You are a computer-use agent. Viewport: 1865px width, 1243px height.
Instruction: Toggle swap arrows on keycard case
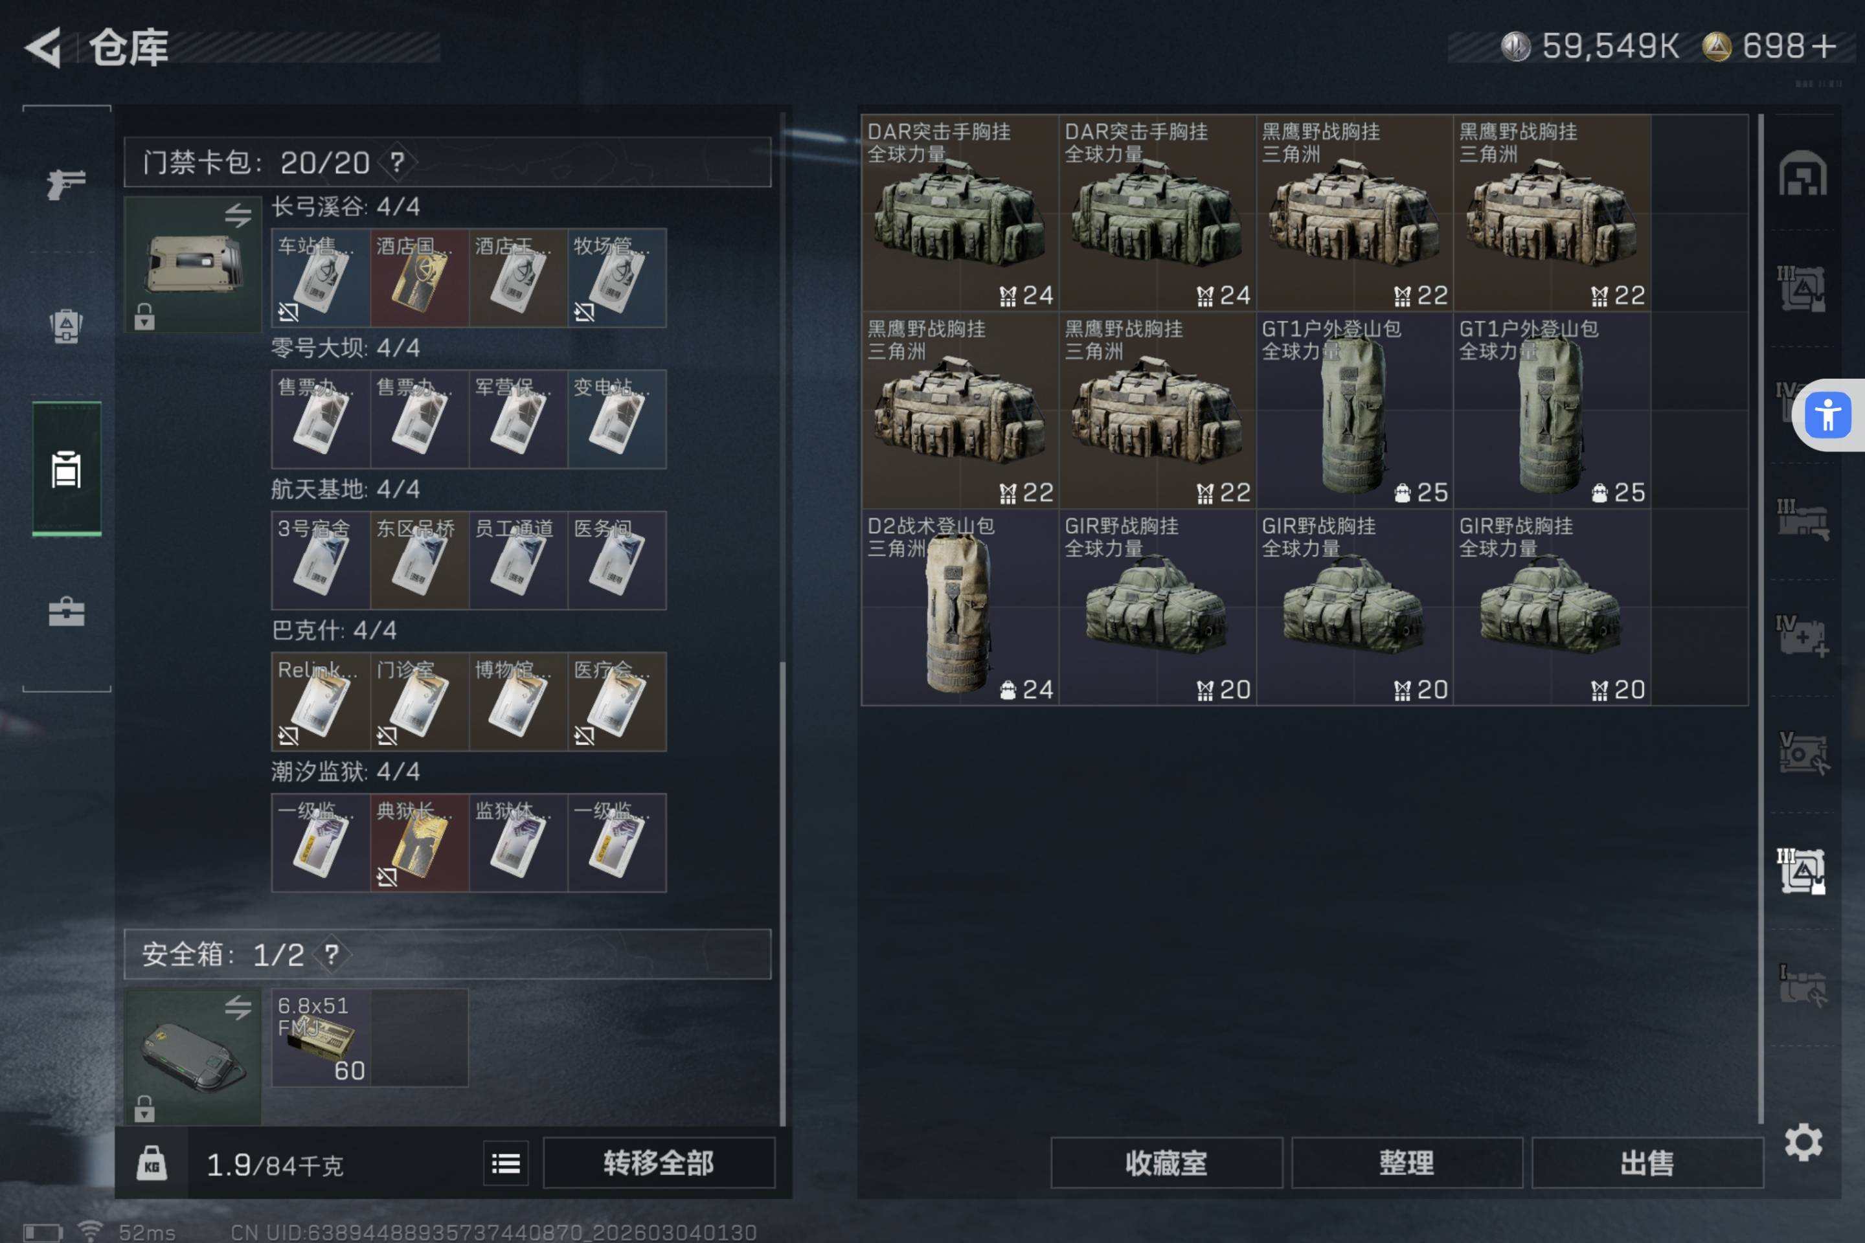tap(238, 215)
